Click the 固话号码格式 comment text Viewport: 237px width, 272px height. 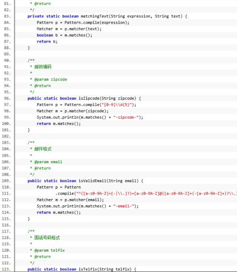point(47,238)
